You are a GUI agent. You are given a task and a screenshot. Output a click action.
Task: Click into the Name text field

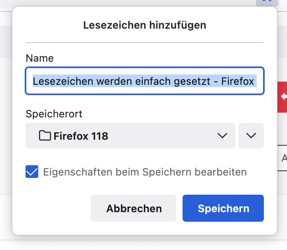click(x=145, y=81)
